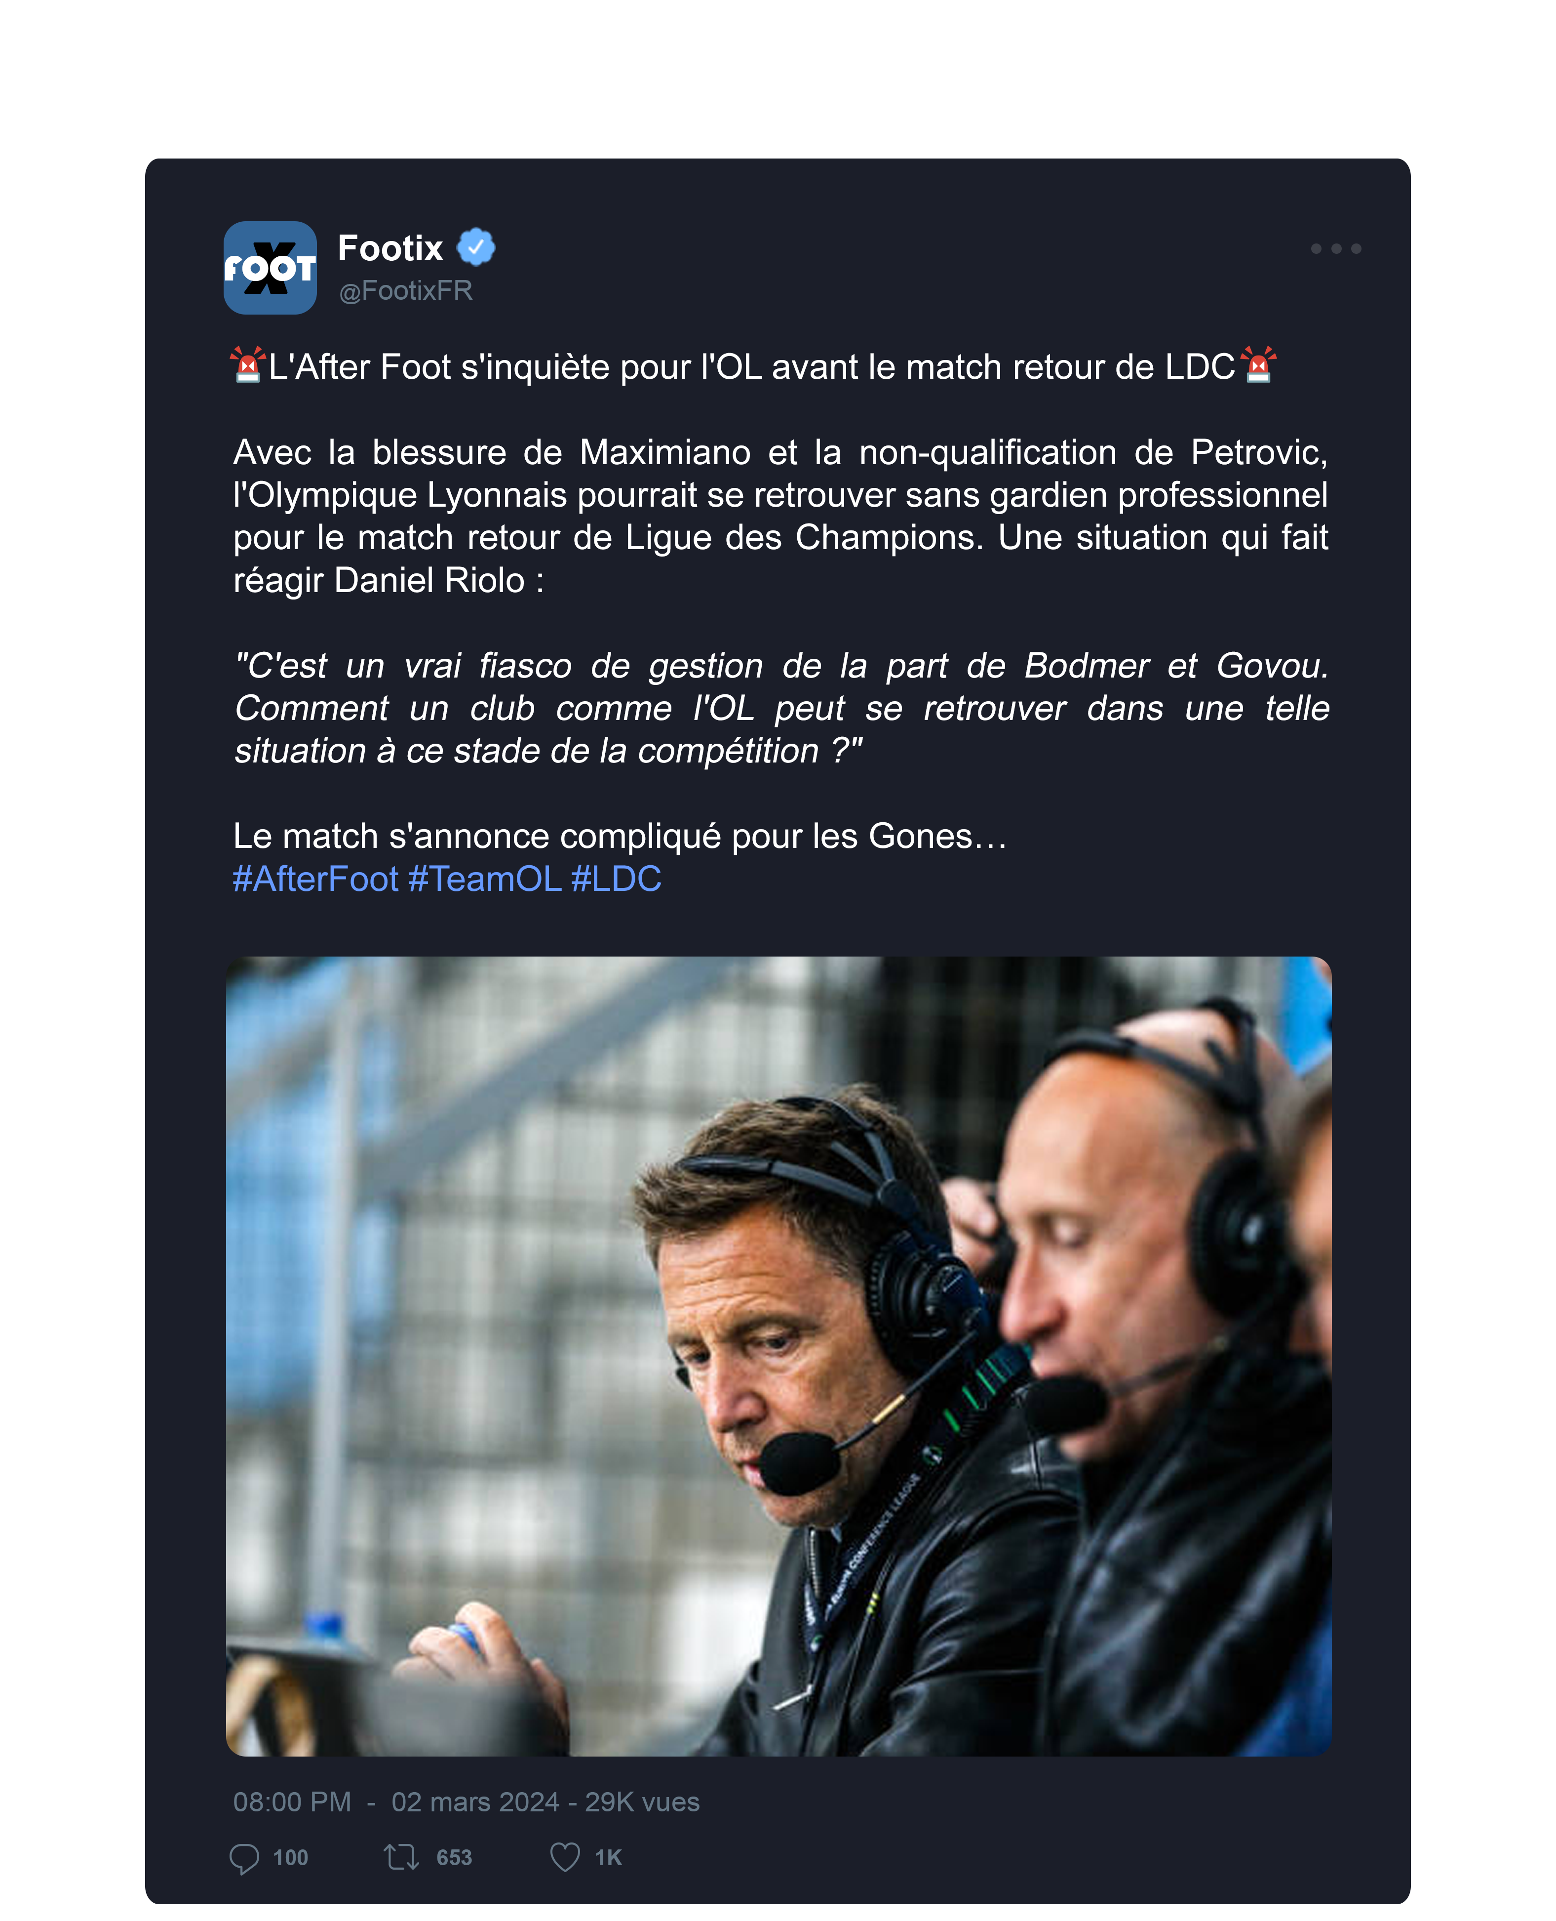Click the 653 retweets count
This screenshot has height=1921, width=1556.
click(x=455, y=1858)
